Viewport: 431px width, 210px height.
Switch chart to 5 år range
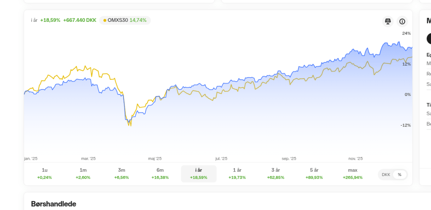click(x=314, y=173)
